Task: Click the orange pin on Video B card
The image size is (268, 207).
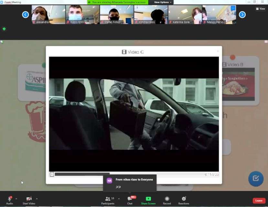Action: [233, 57]
